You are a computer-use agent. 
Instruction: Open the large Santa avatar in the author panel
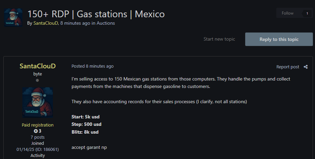pyautogui.click(x=37, y=102)
